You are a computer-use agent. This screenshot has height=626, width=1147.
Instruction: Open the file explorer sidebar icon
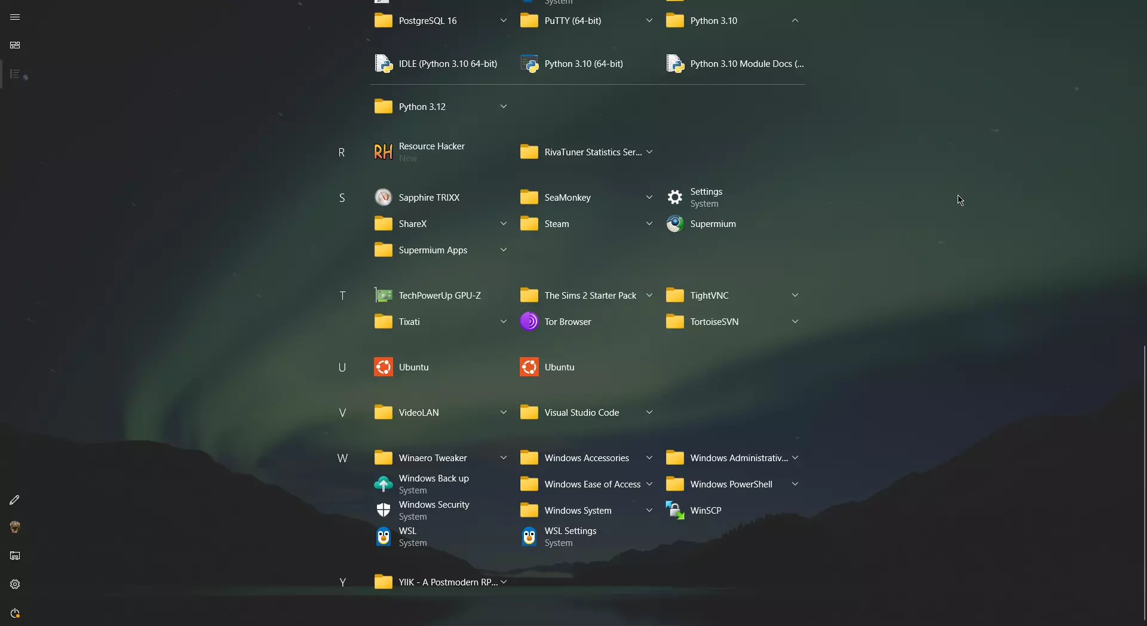point(15,556)
